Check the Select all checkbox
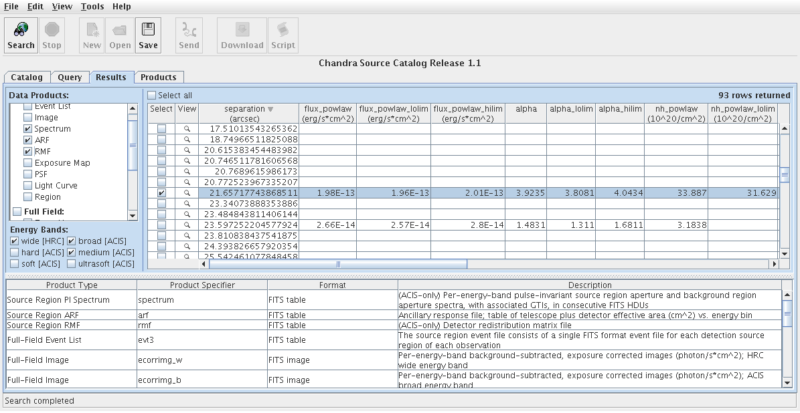Image resolution: width=800 pixels, height=413 pixels. [x=152, y=96]
